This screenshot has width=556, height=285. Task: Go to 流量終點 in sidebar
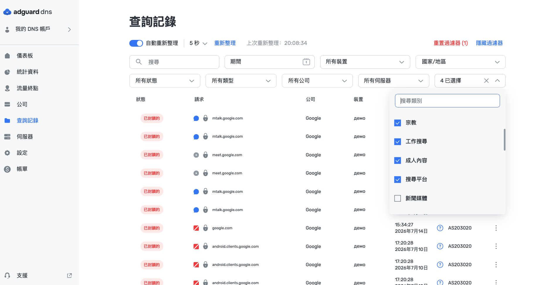pyautogui.click(x=28, y=88)
